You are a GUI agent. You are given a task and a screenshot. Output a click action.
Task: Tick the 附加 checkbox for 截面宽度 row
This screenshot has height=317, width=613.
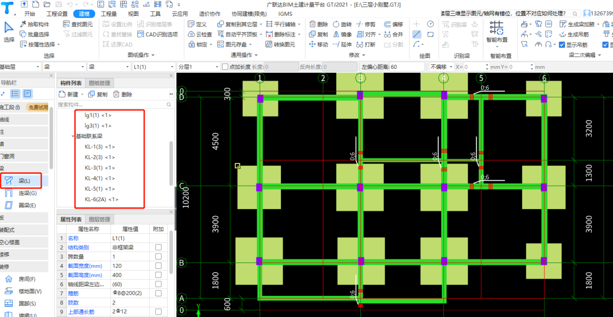[x=158, y=266]
